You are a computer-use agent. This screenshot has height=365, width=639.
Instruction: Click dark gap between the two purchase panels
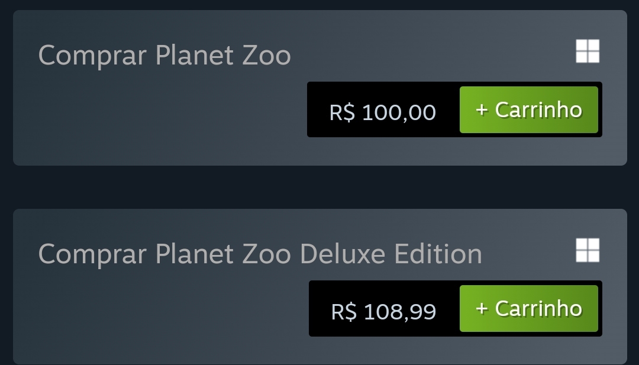tap(319, 188)
